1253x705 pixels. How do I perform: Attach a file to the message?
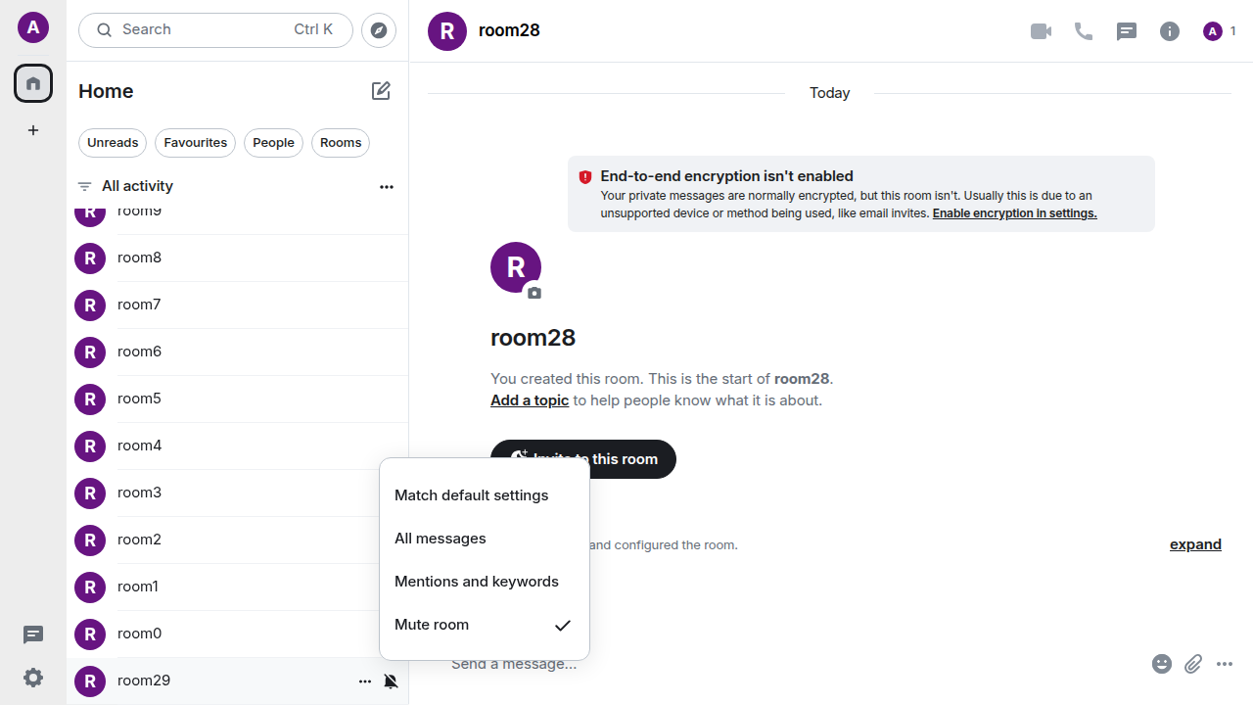[1193, 664]
